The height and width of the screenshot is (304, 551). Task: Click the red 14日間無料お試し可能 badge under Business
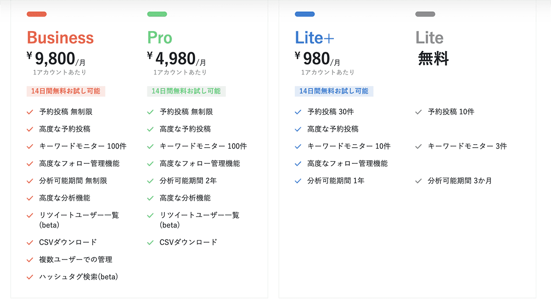pyautogui.click(x=66, y=91)
